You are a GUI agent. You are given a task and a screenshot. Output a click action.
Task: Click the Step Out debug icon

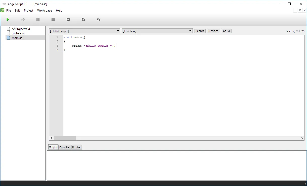[x=98, y=20]
